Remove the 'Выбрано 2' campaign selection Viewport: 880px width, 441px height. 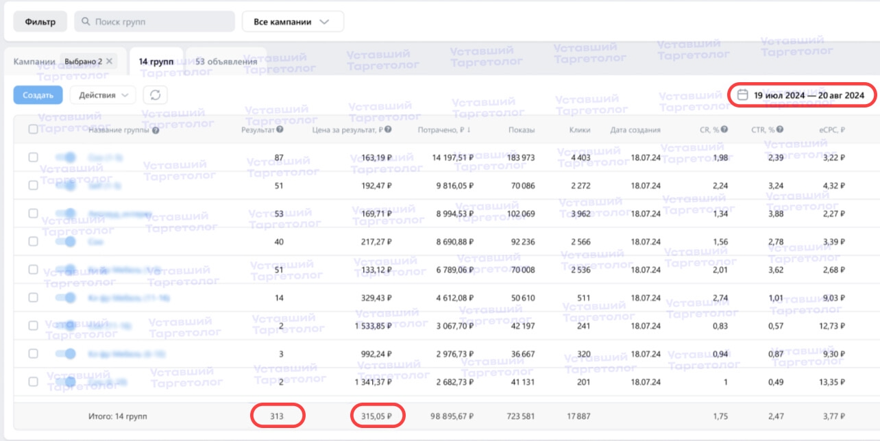(x=109, y=62)
